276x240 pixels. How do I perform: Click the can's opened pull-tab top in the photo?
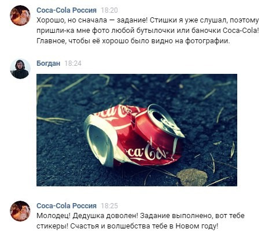165,121
